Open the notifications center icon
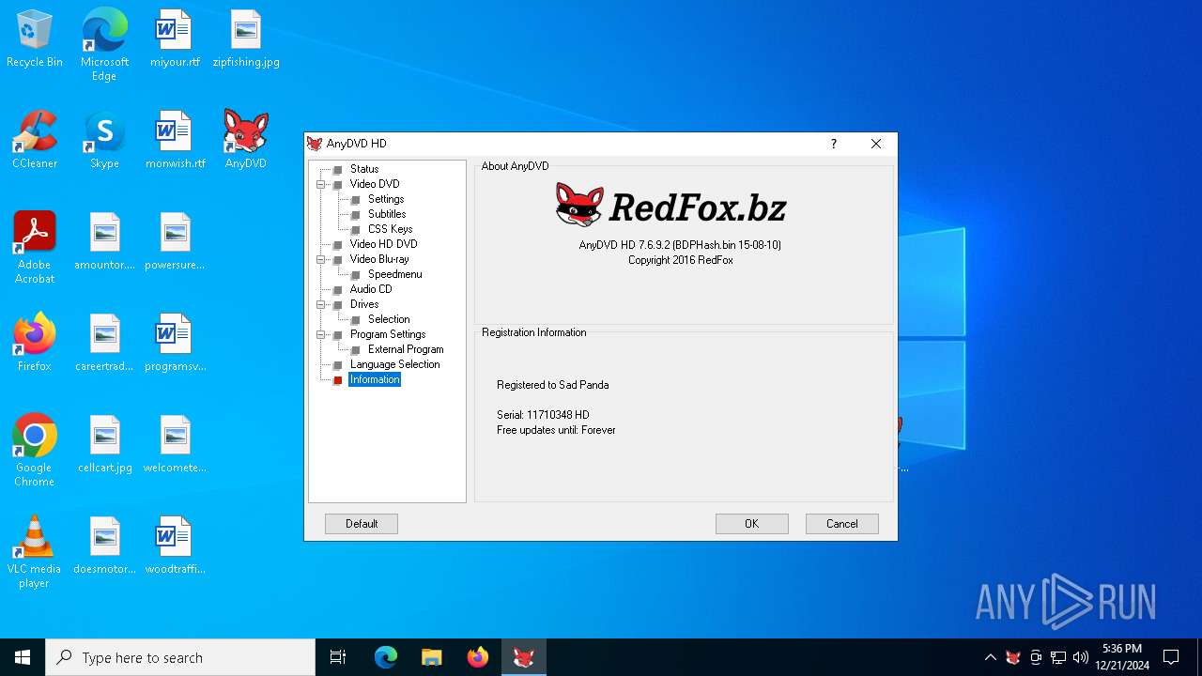This screenshot has width=1202, height=676. pos(1171,657)
